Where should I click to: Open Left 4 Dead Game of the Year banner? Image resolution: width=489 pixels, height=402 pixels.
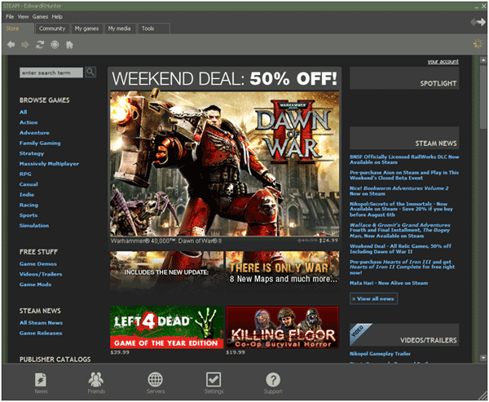pos(167,327)
